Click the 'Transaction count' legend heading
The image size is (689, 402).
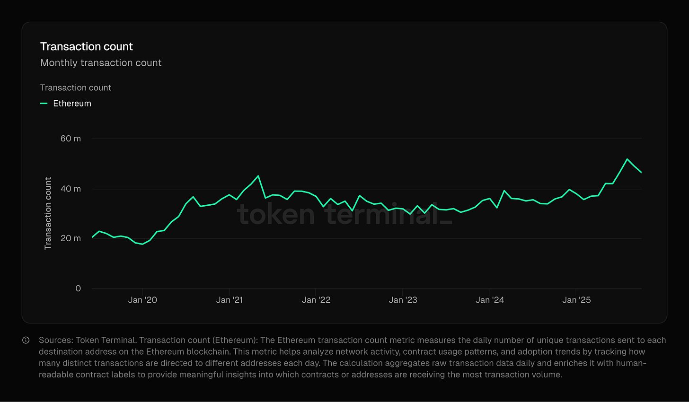pyautogui.click(x=76, y=87)
